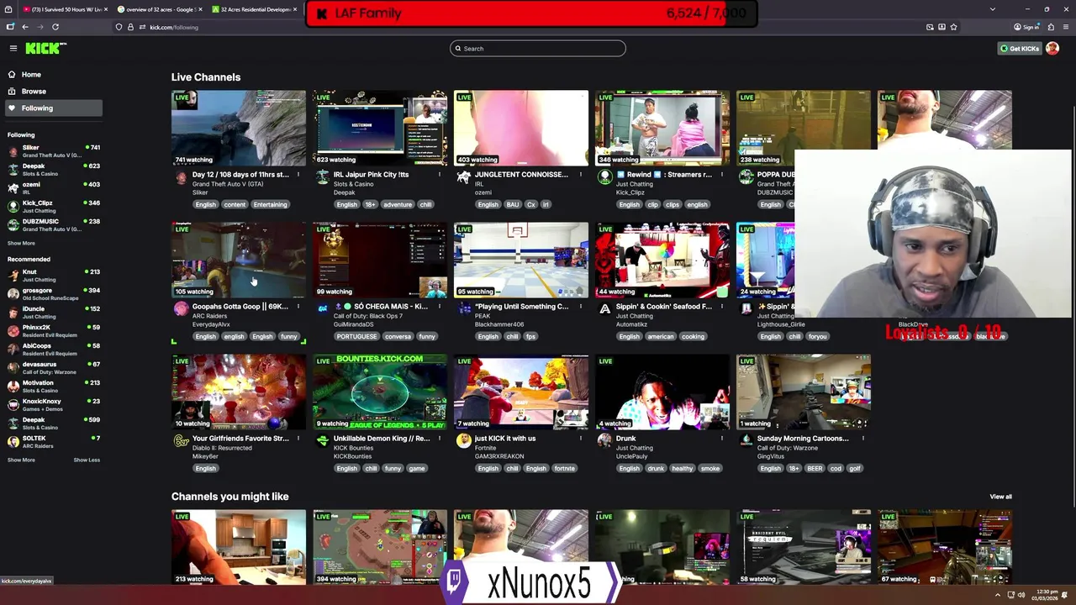1076x605 pixels.
Task: Open DUBZMUSIC channel in Following sidebar
Action: [55, 225]
